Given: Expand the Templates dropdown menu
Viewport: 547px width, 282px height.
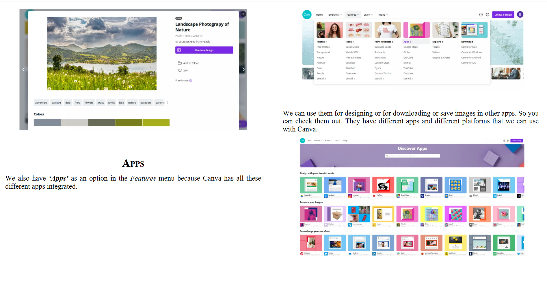Looking at the screenshot, I should coord(334,15).
